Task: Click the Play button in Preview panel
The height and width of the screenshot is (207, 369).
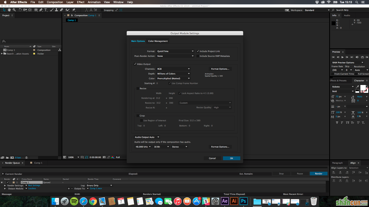Action: 343,57
